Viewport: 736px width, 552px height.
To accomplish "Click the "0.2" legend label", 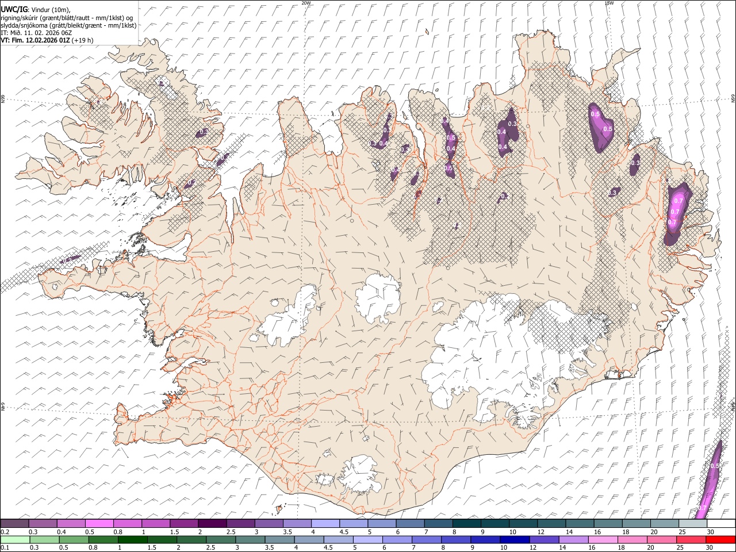I will point(5,532).
